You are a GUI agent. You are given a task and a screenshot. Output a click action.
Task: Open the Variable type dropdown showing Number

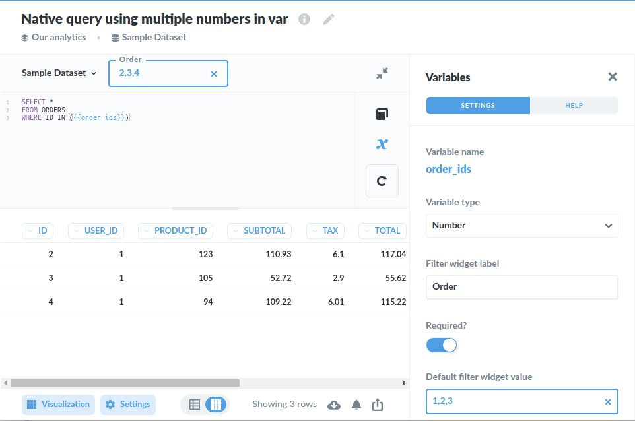521,226
